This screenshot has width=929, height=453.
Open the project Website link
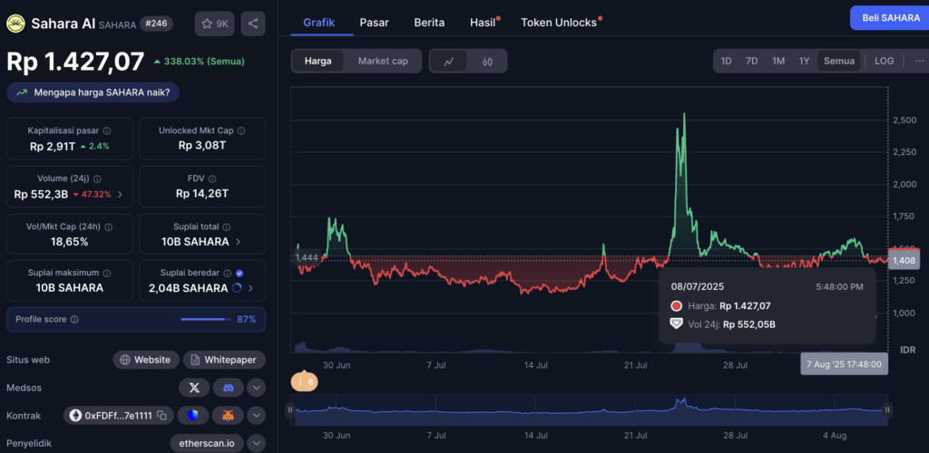(146, 360)
